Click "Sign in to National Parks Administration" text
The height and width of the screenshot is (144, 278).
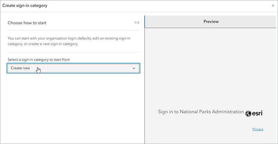click(201, 112)
